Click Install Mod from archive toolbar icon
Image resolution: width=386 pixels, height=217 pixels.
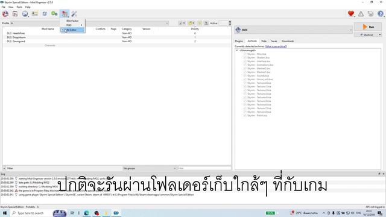(15, 14)
